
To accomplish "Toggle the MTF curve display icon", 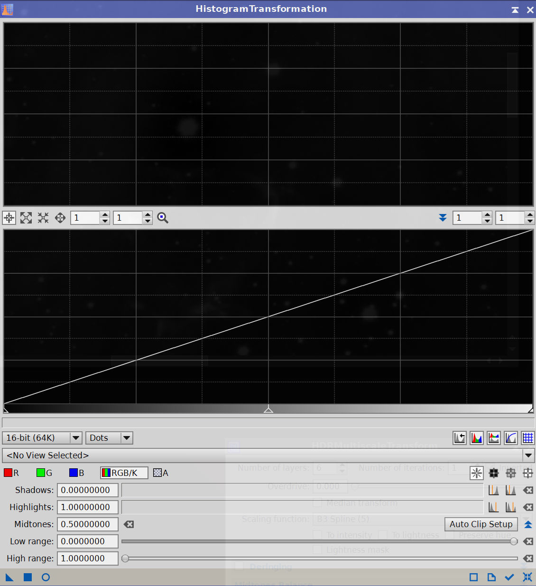I will tap(511, 438).
